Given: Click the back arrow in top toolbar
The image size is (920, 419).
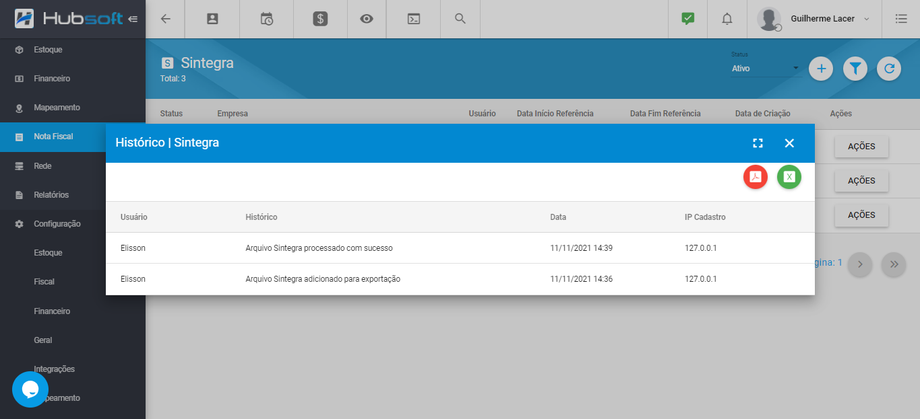Looking at the screenshot, I should coord(166,19).
